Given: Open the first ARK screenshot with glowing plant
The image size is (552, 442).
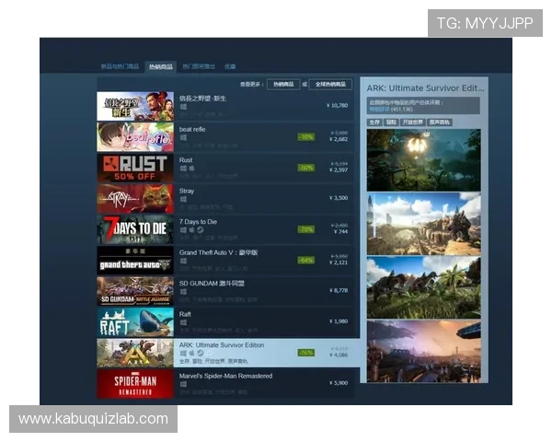Looking at the screenshot, I should pyautogui.click(x=423, y=159).
